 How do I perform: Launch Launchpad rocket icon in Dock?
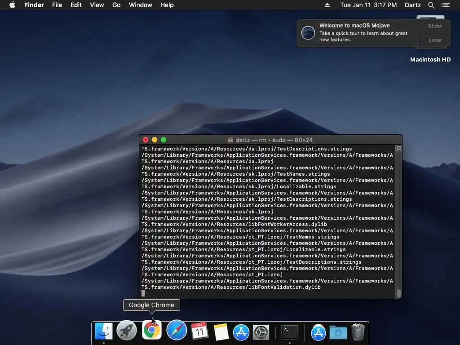point(127,330)
